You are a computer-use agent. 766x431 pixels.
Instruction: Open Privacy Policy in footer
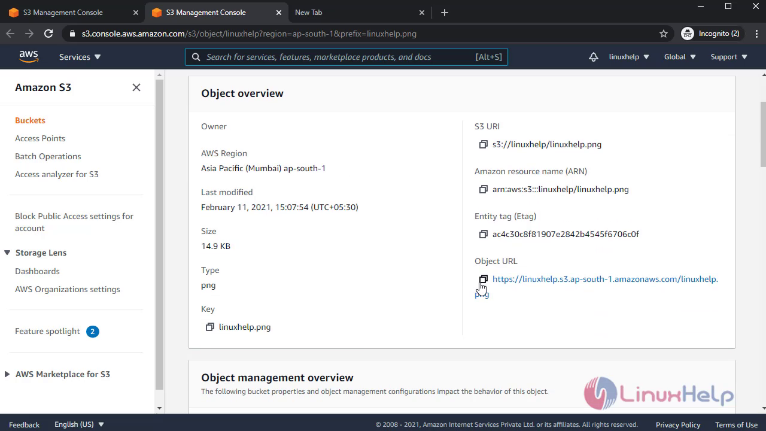click(678, 424)
